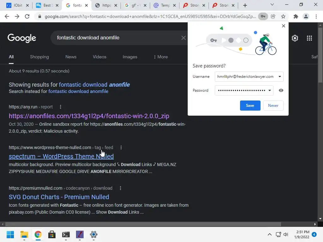This screenshot has width=323, height=242.
Task: Reload the current page
Action: pyautogui.click(x=27, y=16)
